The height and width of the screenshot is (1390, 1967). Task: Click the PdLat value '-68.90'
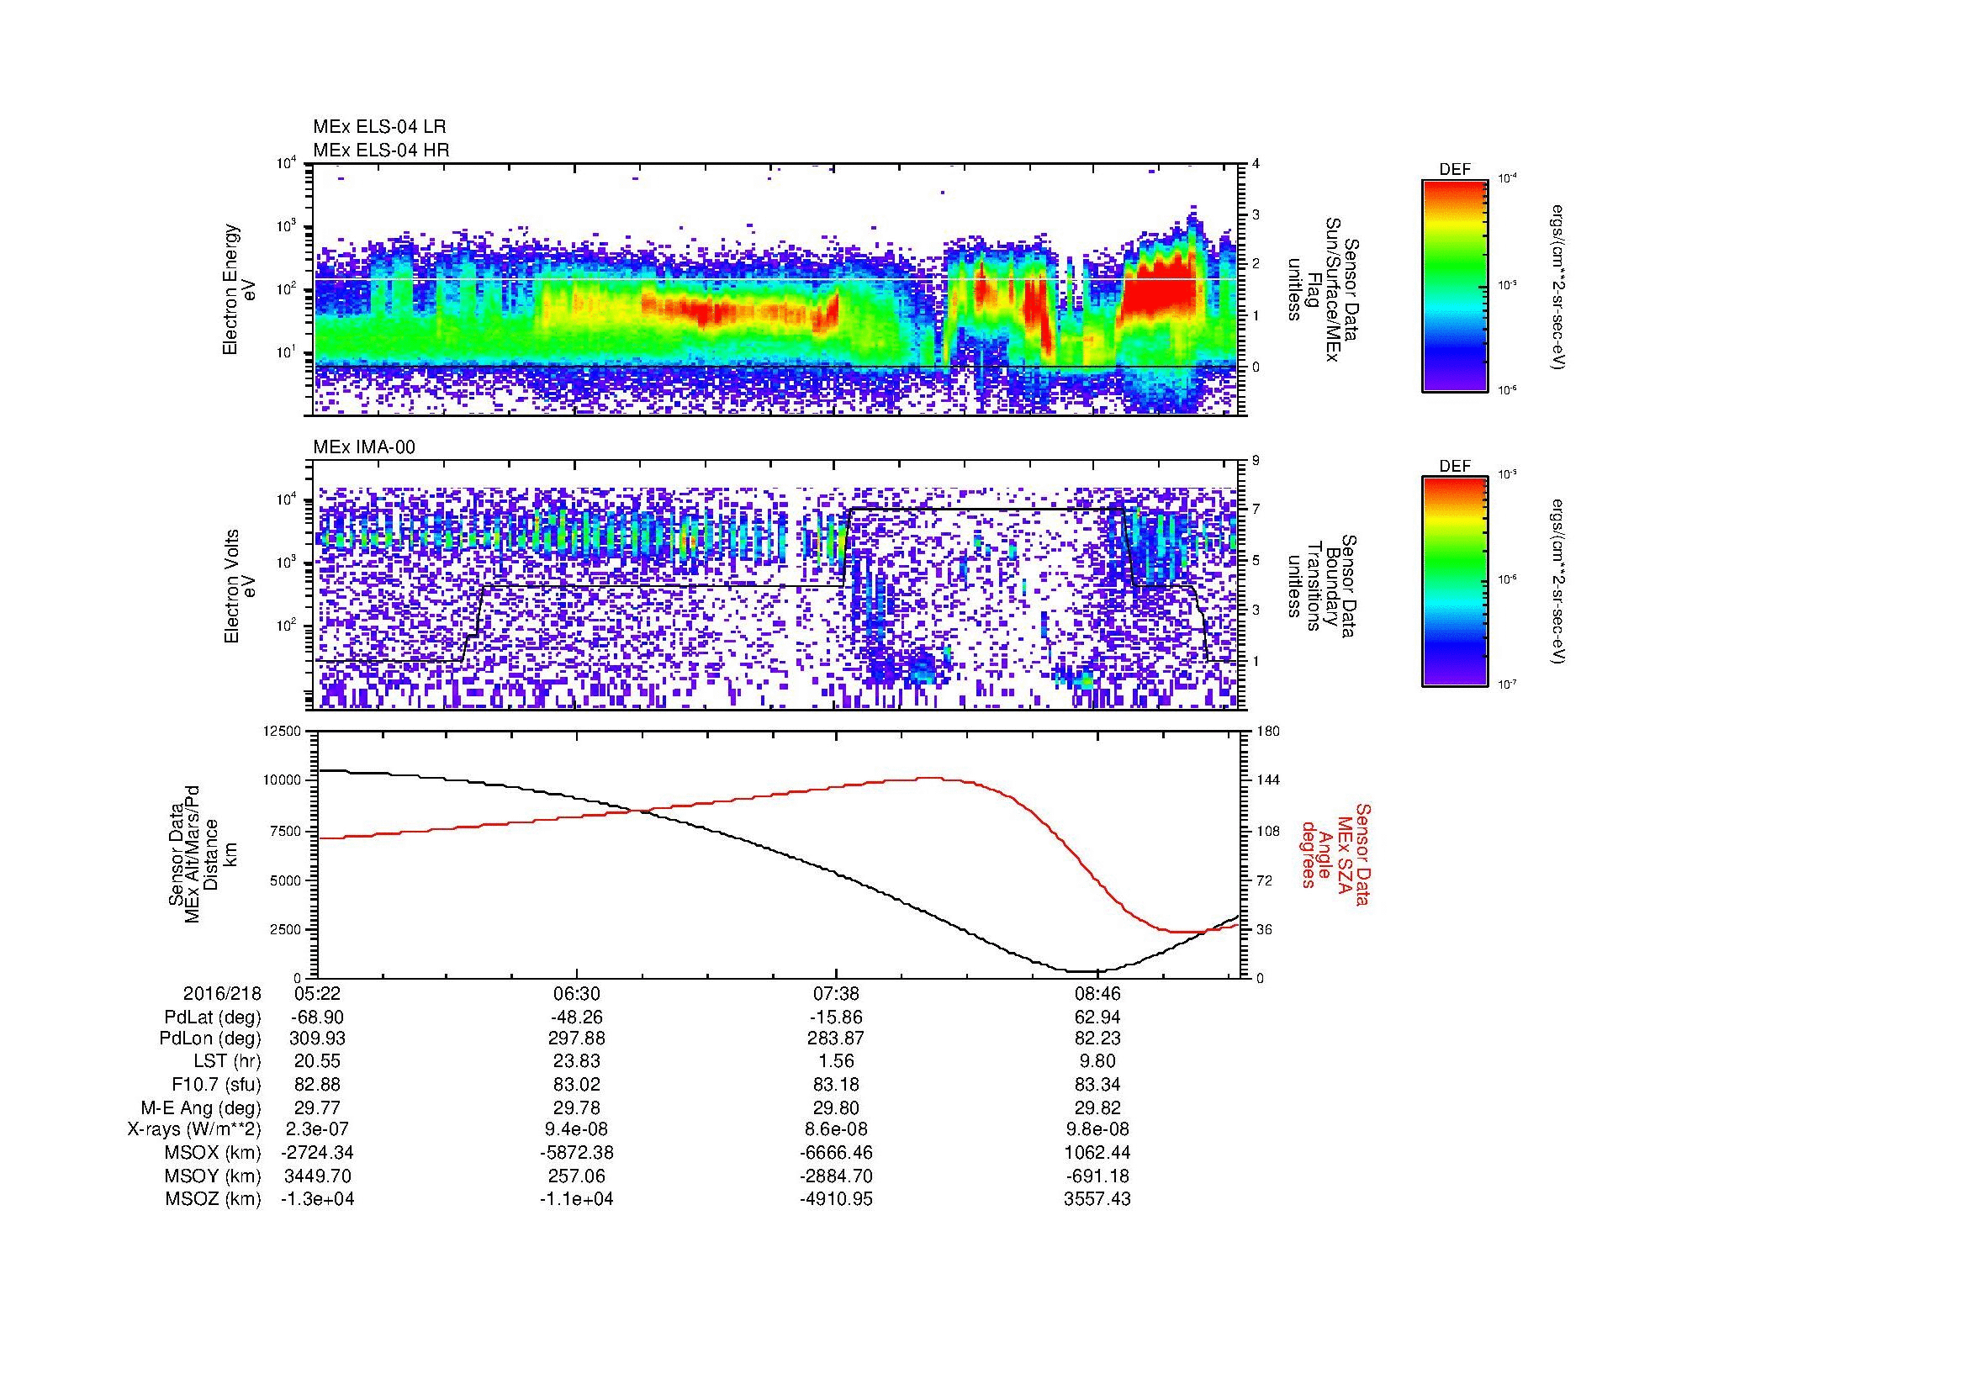[x=317, y=1017]
